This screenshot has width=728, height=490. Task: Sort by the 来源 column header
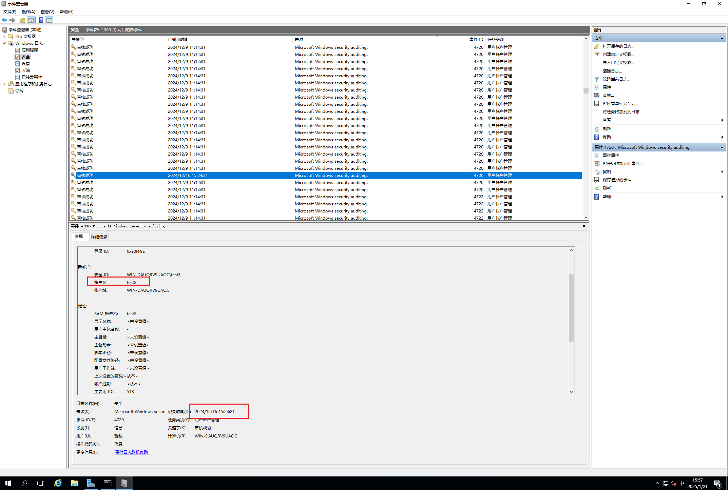[341, 40]
